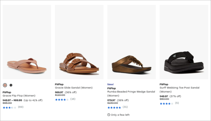Click the five-star rating with 31 reviews
Screen dimensions: 211x121
pyautogui.click(x=114, y=107)
